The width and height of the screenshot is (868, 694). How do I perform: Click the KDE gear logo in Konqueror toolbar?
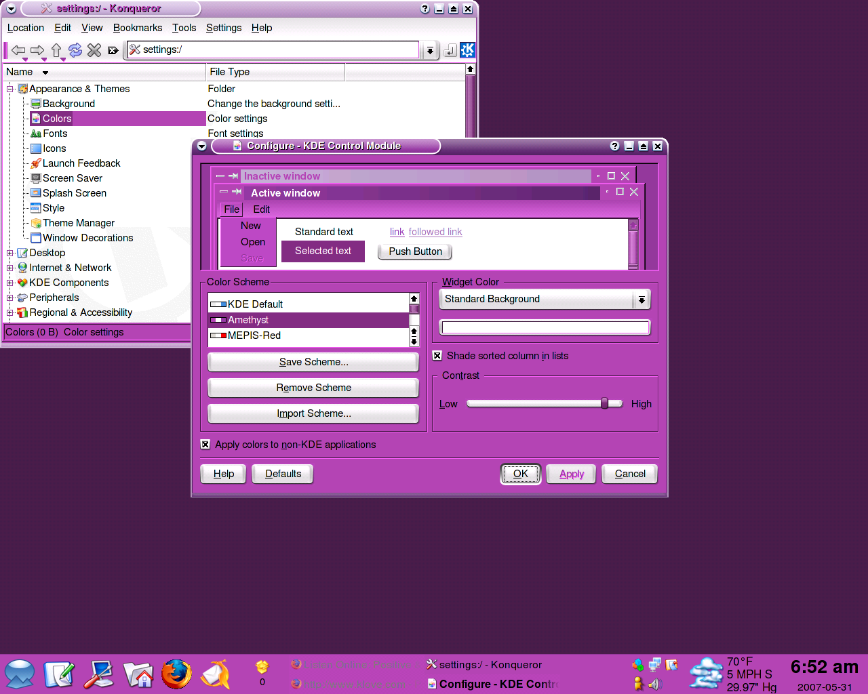coord(468,50)
